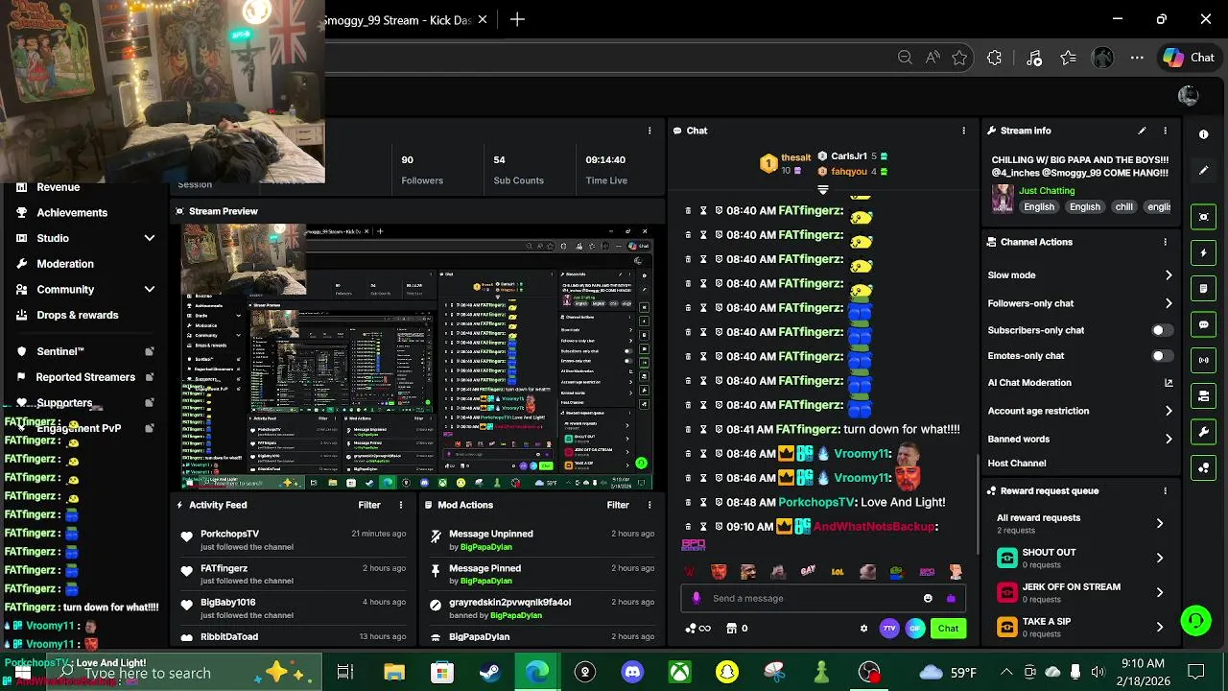Click the green Chat send button

coord(948,629)
